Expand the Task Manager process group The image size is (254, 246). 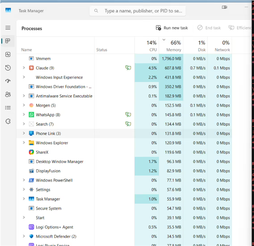pos(24,199)
